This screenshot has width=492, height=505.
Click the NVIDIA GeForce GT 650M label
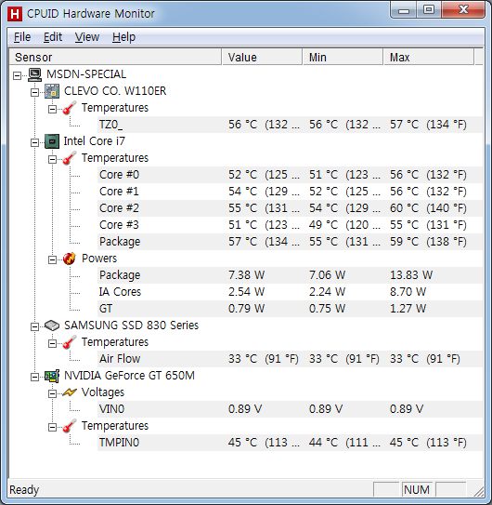coord(129,376)
